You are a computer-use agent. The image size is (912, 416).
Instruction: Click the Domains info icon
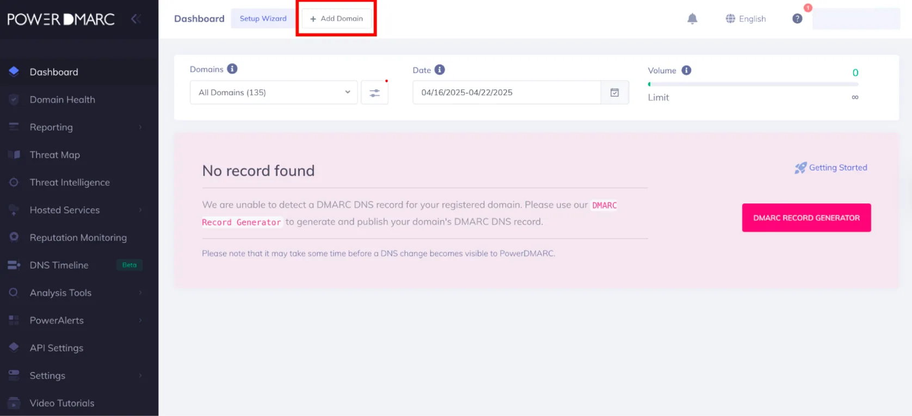(232, 69)
